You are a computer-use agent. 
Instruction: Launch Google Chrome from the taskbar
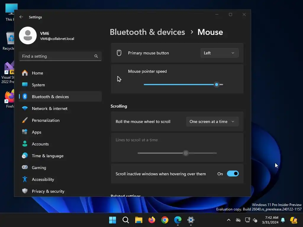pyautogui.click(x=165, y=220)
